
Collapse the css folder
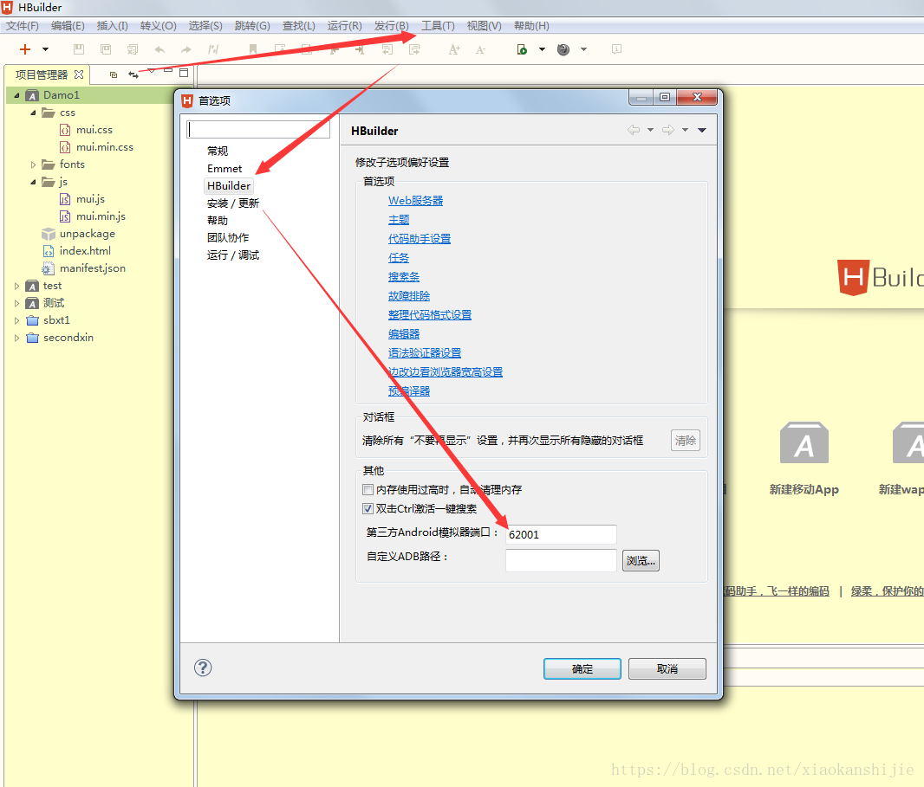point(33,113)
